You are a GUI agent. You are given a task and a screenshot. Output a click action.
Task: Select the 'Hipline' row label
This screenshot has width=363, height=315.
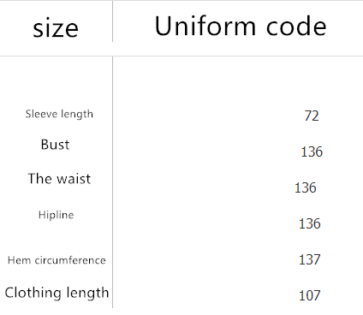pos(56,215)
